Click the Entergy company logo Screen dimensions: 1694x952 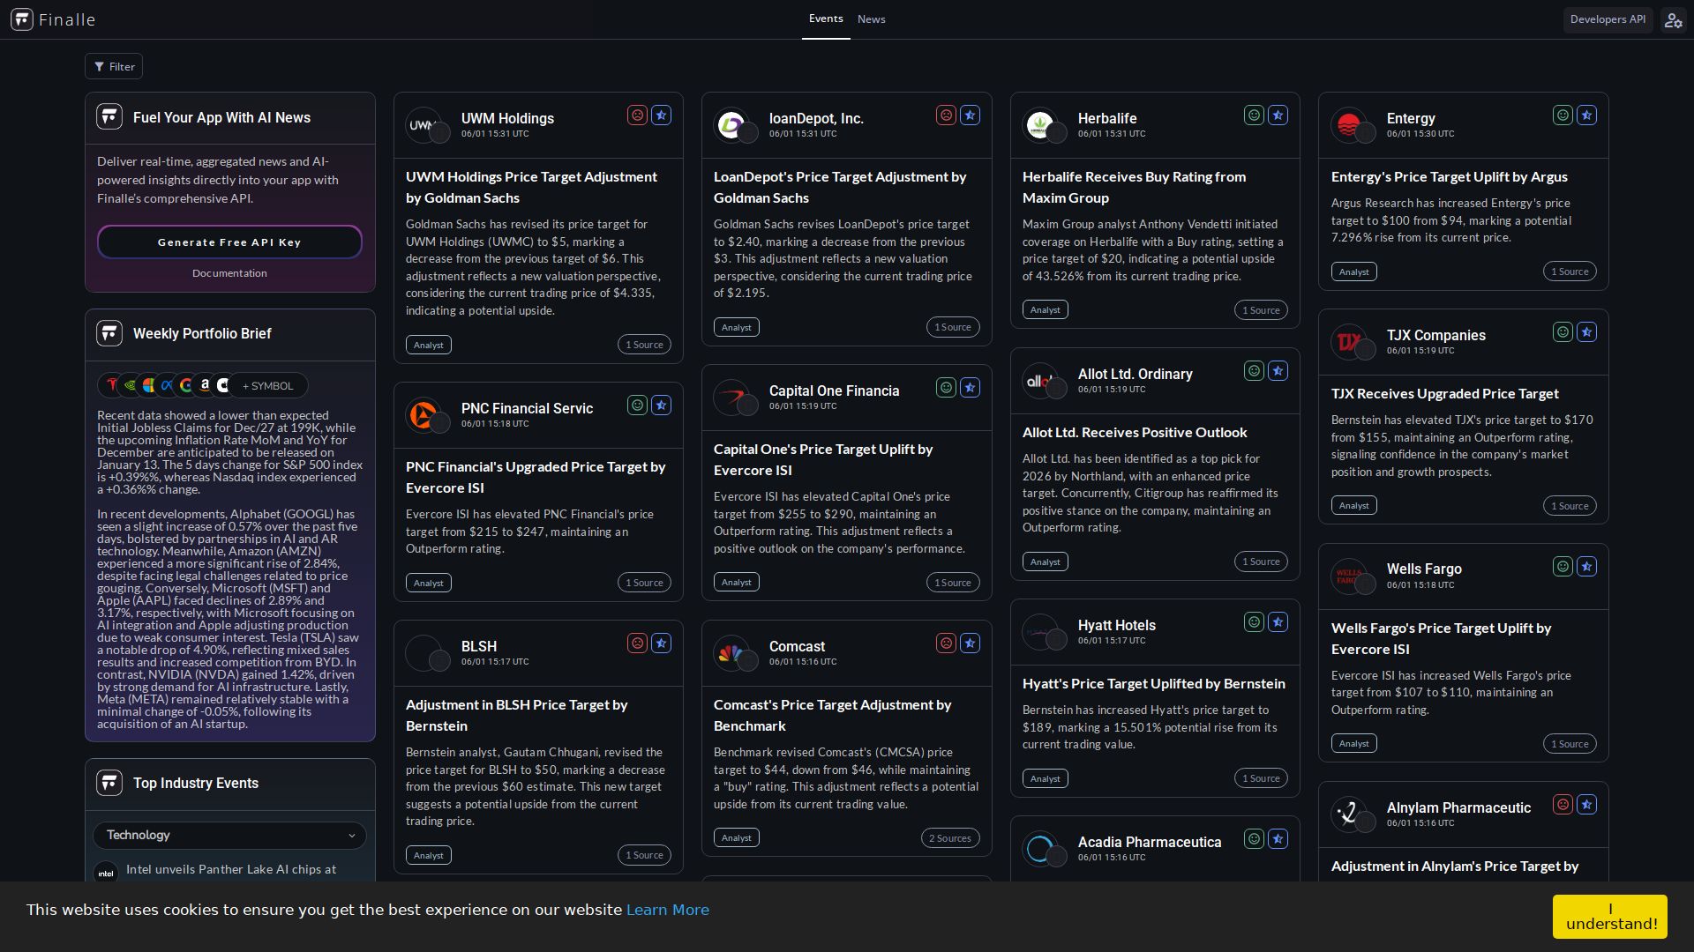click(1348, 125)
